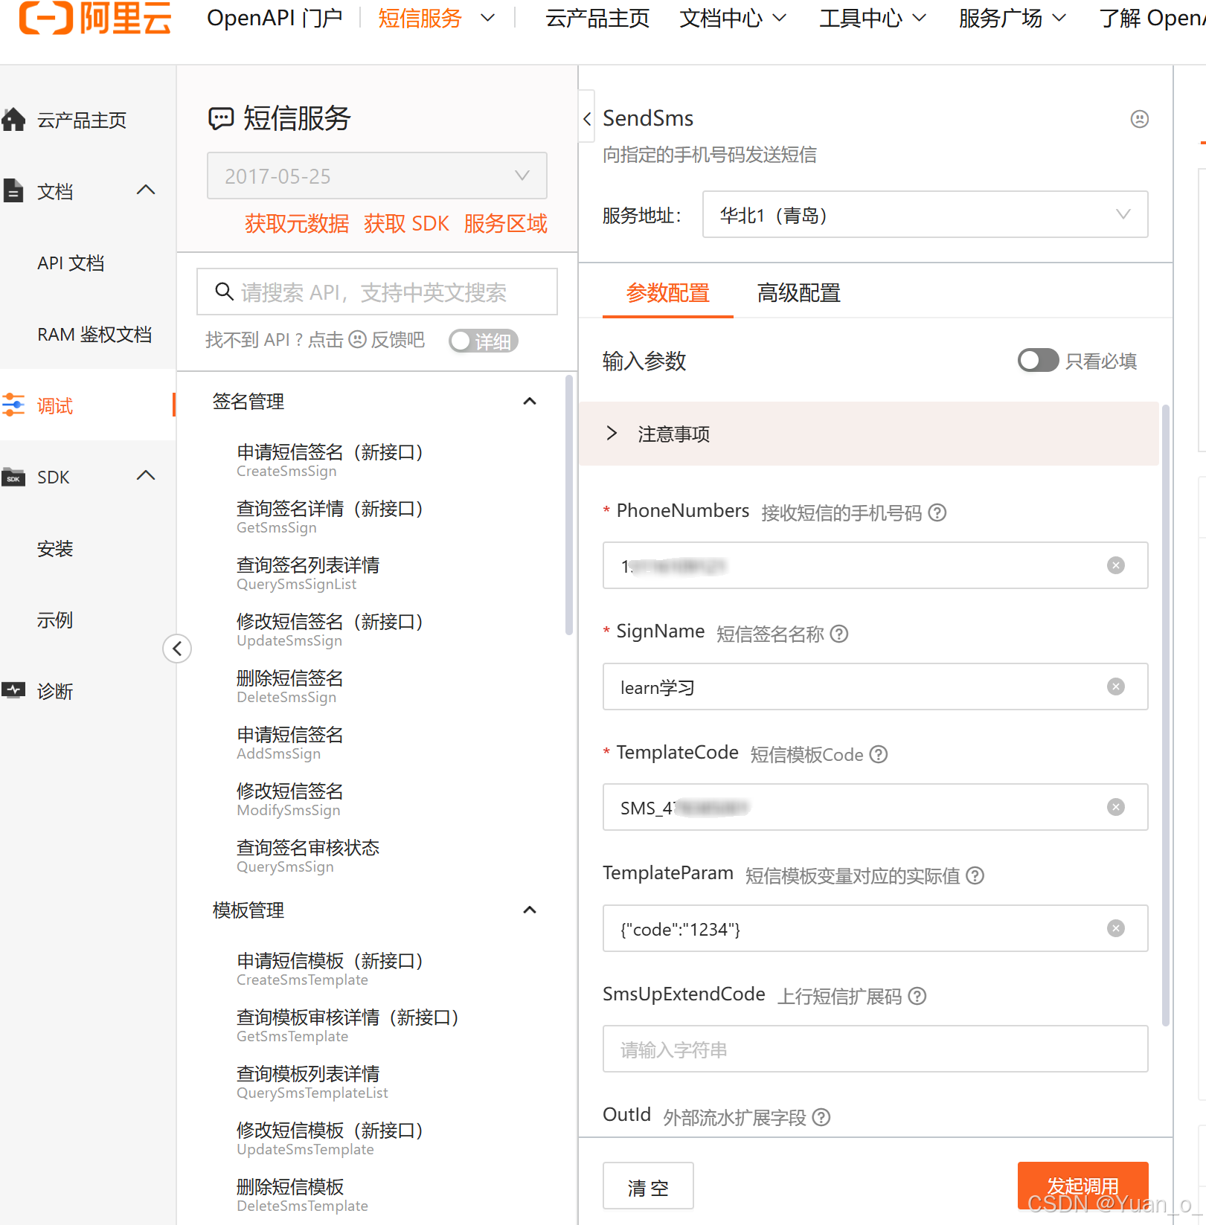1206x1225 pixels.
Task: Click the feedback face icon beside 反馈吧
Action: pos(358,339)
